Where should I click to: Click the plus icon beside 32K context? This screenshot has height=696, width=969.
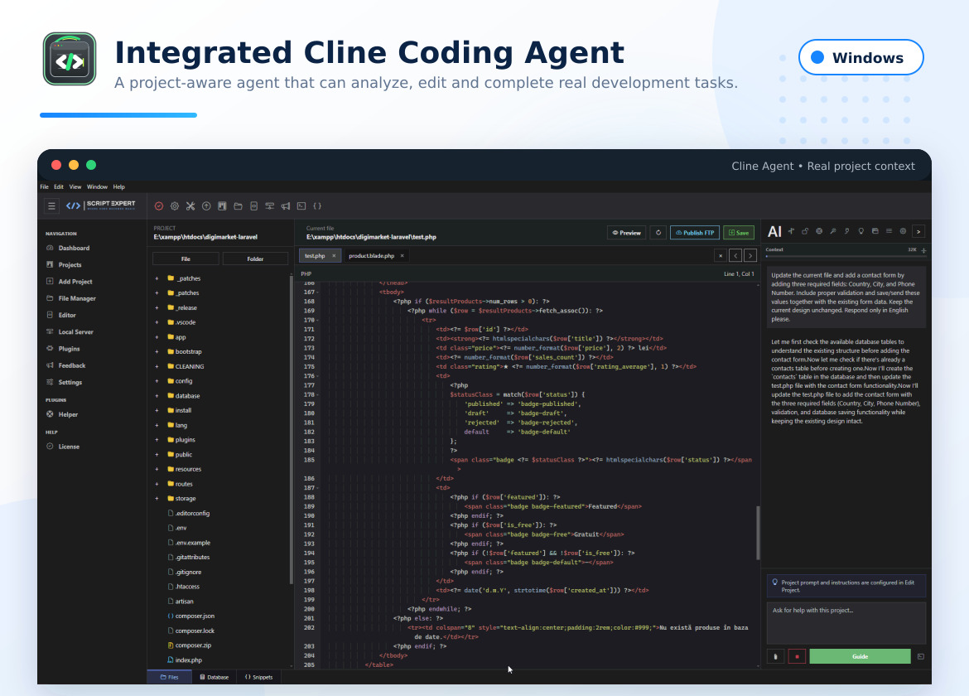coord(924,250)
